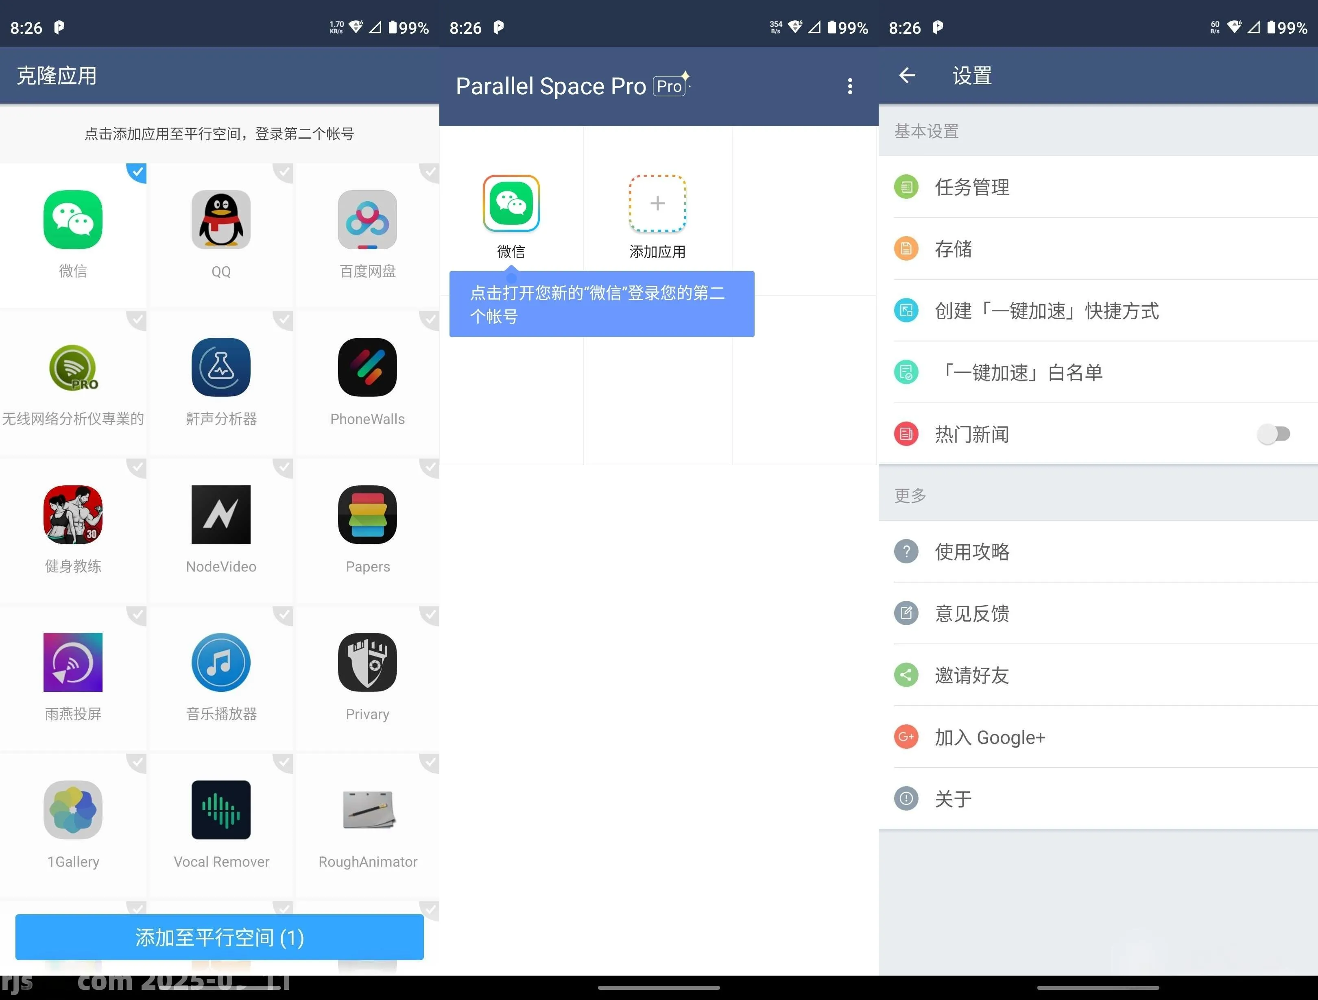Tap the Vocal Remover waveform icon

click(x=220, y=810)
